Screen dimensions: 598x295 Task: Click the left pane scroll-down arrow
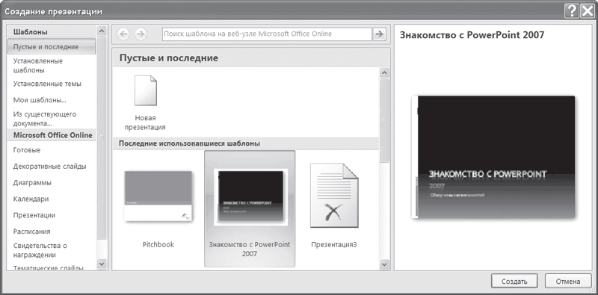tap(102, 264)
